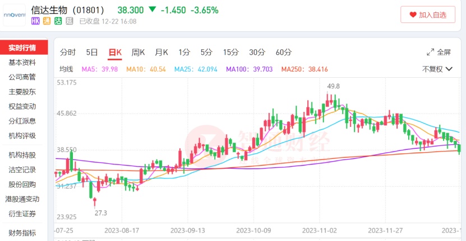Viewport: 466px width, 241px height.
Task: Switch to the 30分 chart tab
Action: pos(257,52)
